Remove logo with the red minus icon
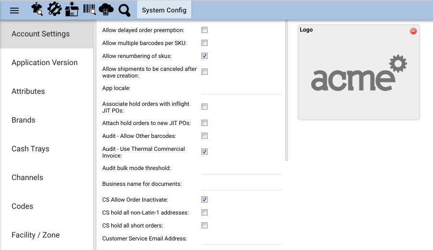 (413, 31)
